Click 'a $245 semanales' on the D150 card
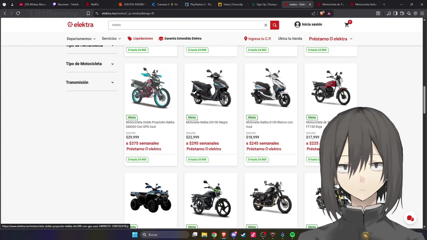 (x=263, y=143)
